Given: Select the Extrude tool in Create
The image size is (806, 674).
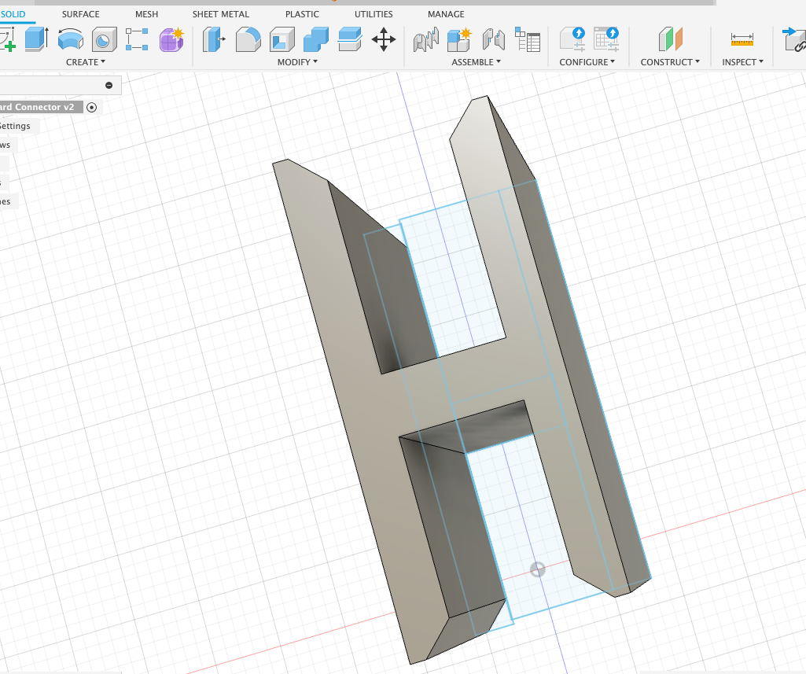Looking at the screenshot, I should pos(36,39).
